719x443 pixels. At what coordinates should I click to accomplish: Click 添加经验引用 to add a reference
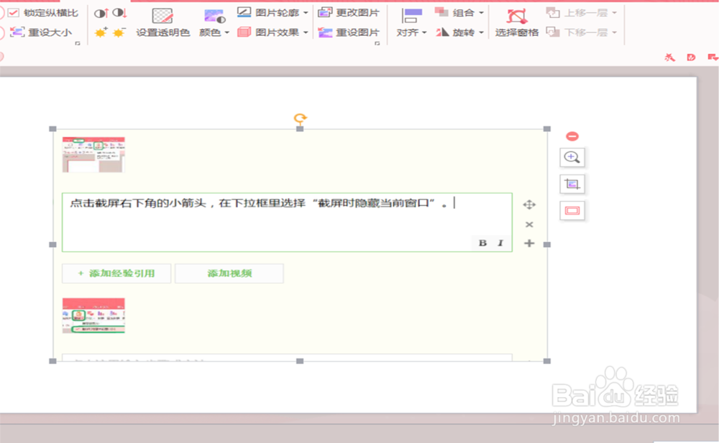[x=119, y=274]
